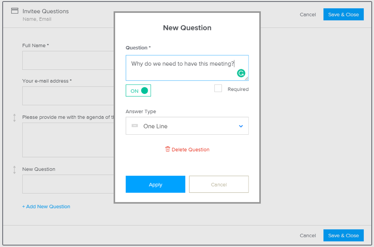Click the resize handle of the question field
374x247 pixels.
[x=247, y=78]
